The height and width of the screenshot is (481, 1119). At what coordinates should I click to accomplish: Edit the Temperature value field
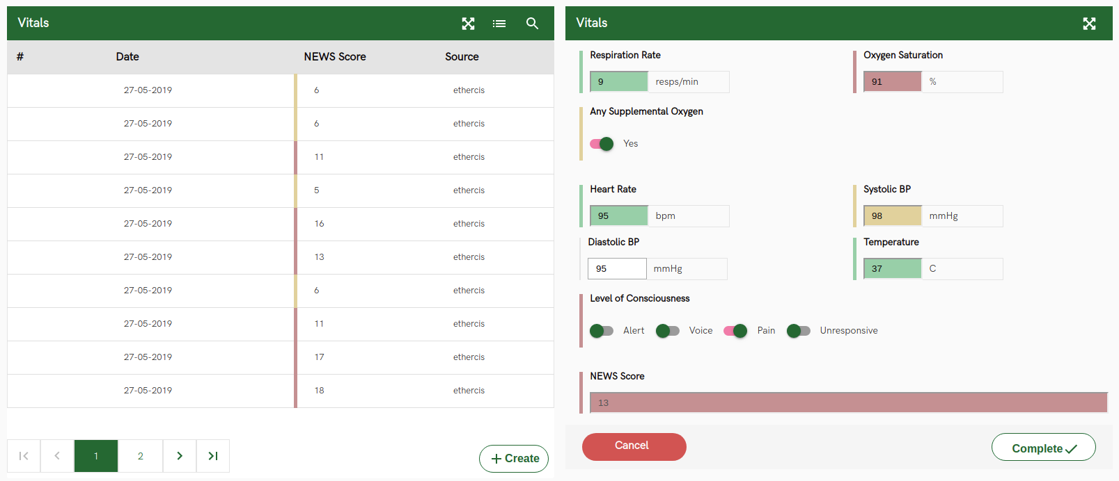click(x=893, y=269)
